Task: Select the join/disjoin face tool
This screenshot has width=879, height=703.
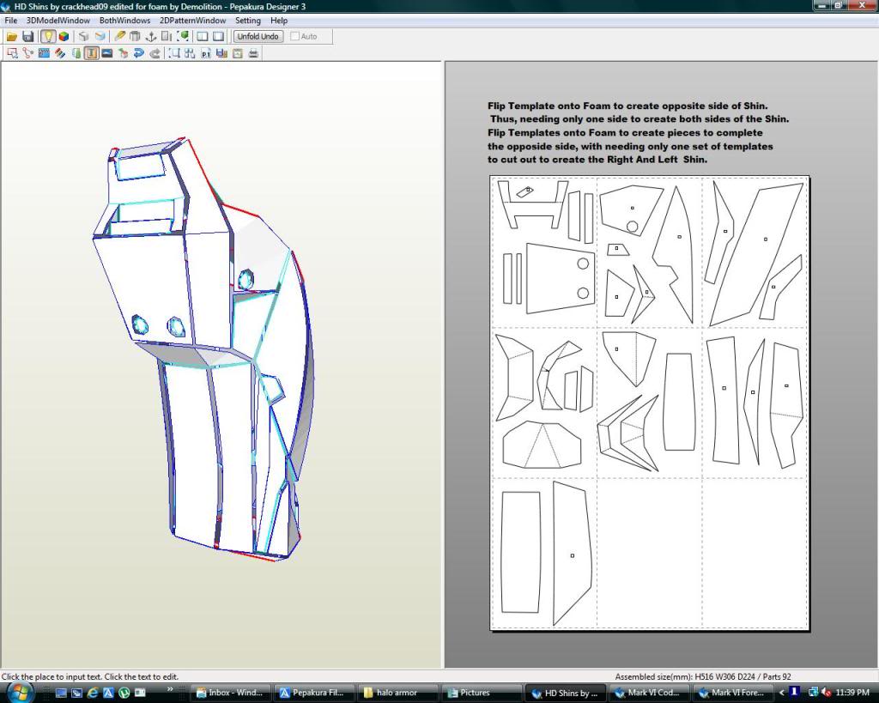Action: point(28,53)
